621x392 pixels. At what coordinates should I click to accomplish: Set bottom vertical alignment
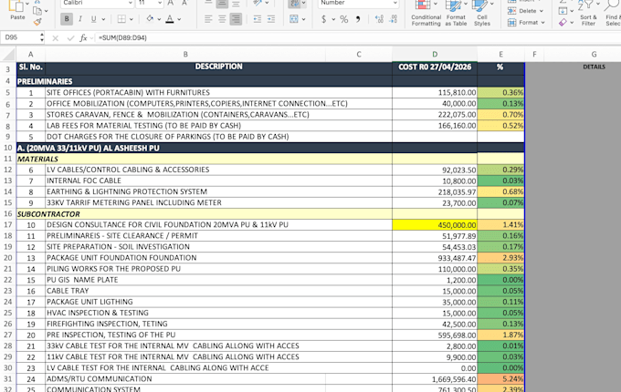[x=236, y=4]
